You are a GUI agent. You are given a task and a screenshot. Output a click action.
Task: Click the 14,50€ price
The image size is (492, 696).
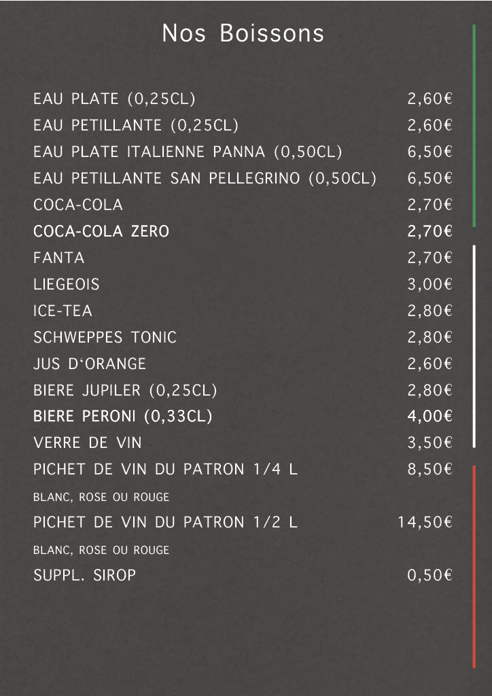click(425, 523)
